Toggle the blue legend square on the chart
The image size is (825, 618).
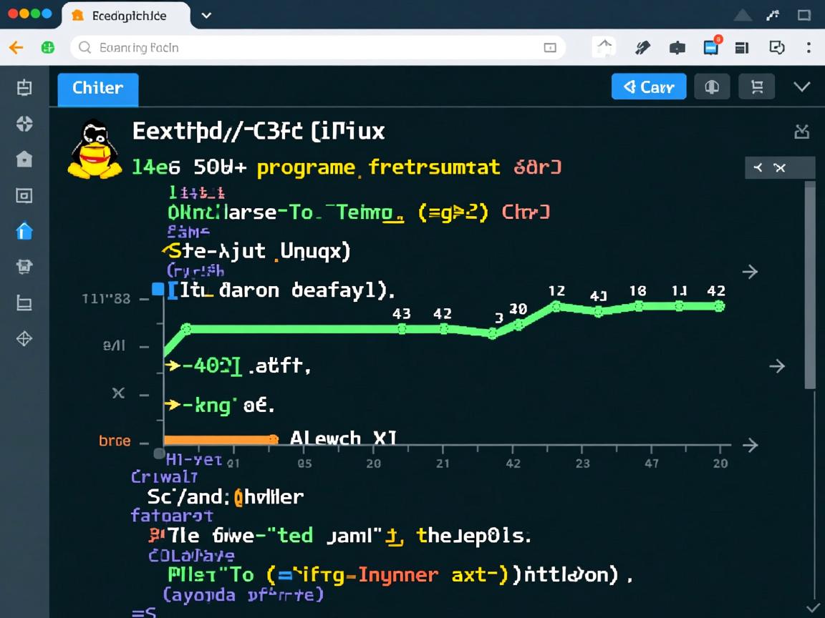pyautogui.click(x=159, y=288)
